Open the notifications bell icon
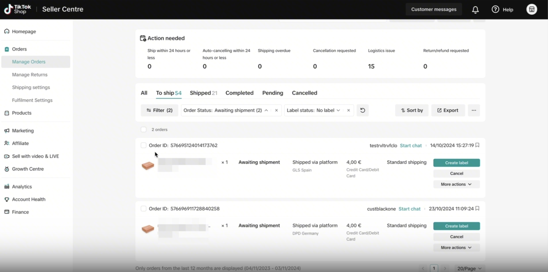Viewport: 548px width, 272px height. tap(475, 10)
